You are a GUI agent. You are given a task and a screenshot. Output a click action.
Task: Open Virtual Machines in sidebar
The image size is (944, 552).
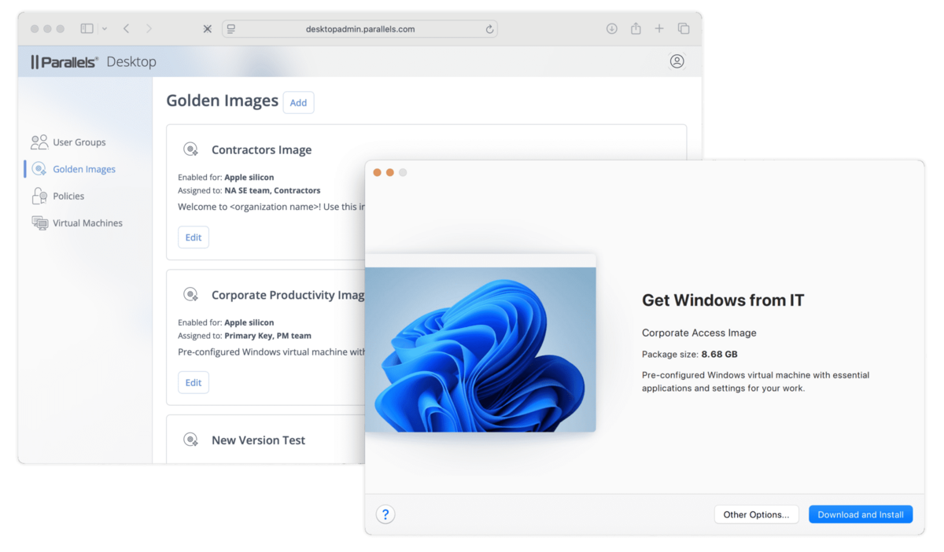pos(87,223)
